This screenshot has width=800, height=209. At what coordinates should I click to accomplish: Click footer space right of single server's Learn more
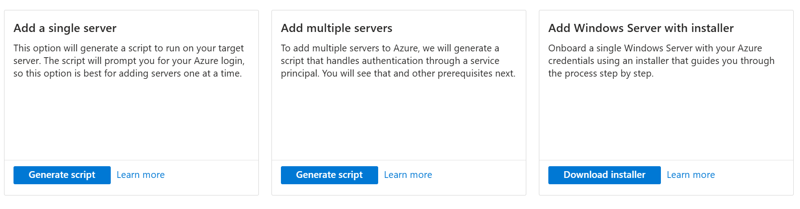click(211, 177)
